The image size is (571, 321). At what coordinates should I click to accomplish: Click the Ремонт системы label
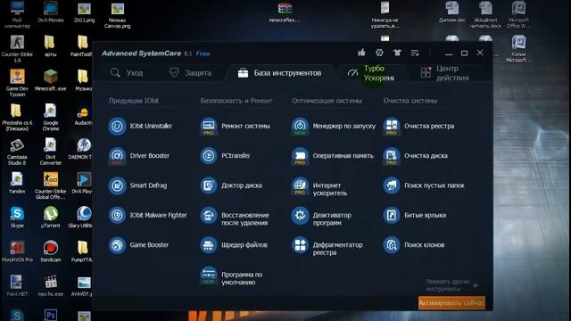click(245, 126)
